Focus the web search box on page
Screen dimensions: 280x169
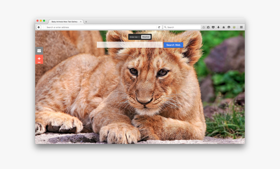(130, 45)
